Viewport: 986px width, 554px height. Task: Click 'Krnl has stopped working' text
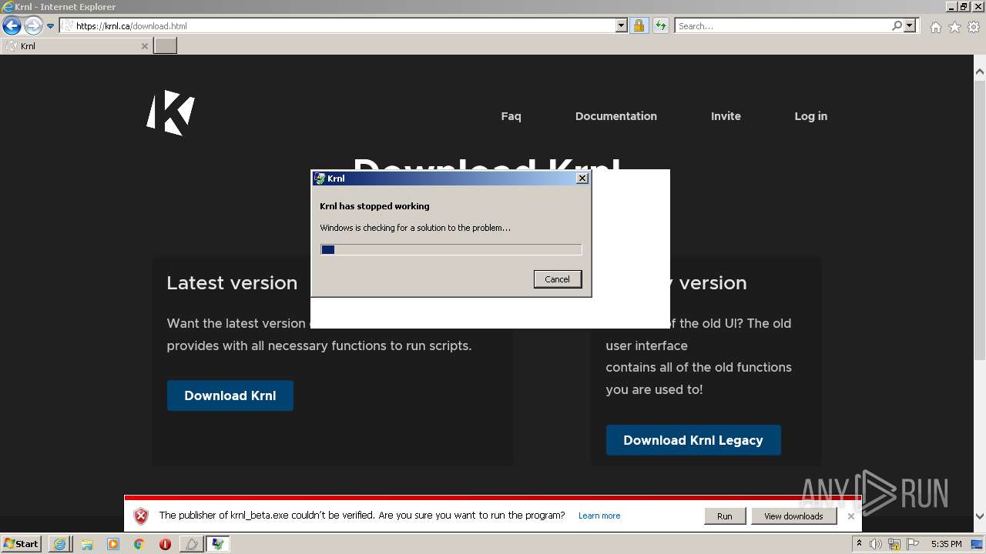pos(374,206)
